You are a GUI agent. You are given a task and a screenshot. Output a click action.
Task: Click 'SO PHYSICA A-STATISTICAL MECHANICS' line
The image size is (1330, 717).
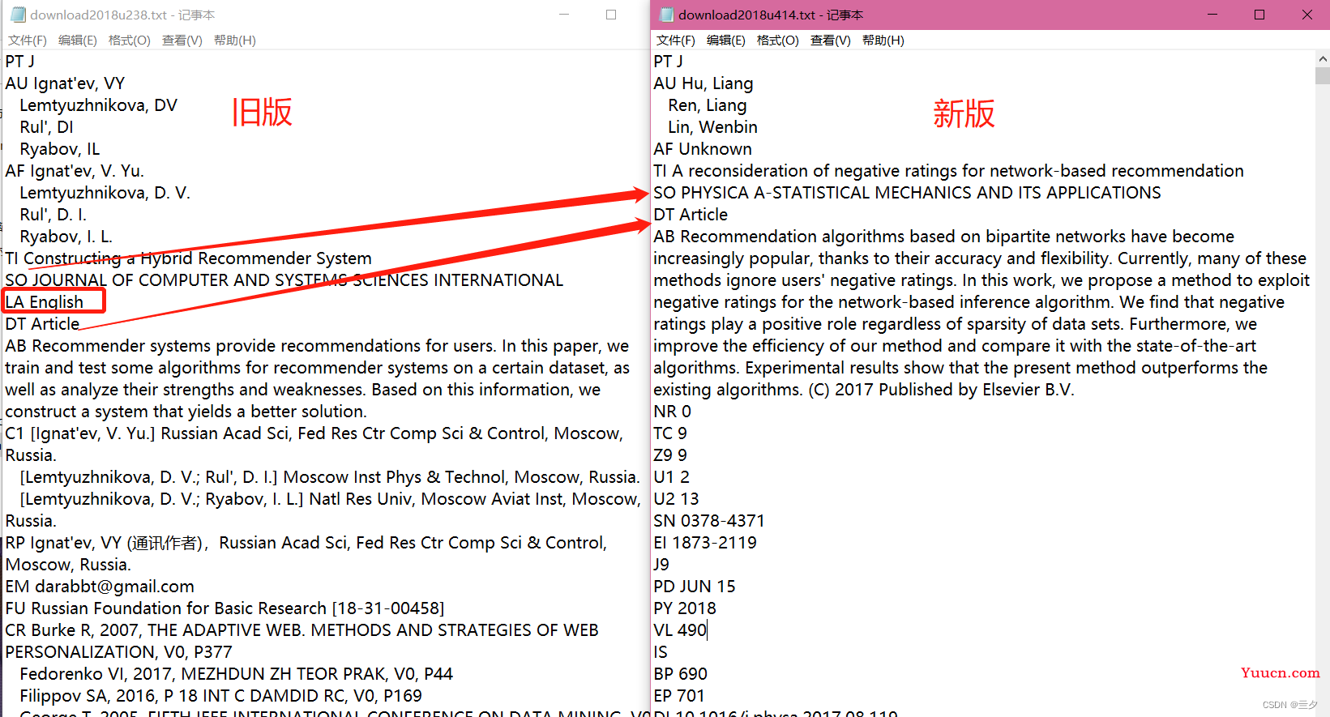tap(907, 193)
